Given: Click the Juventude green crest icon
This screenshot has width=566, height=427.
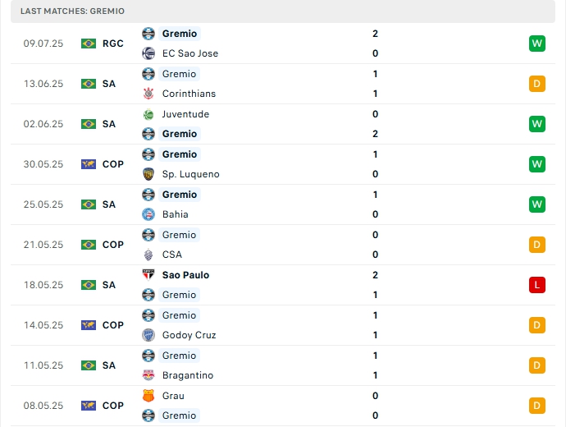Looking at the screenshot, I should click(148, 114).
